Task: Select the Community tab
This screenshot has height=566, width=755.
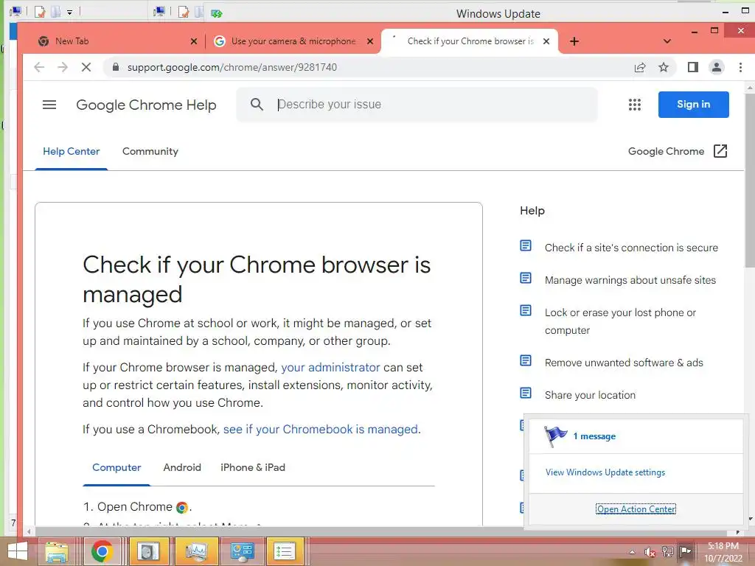Action: point(150,152)
